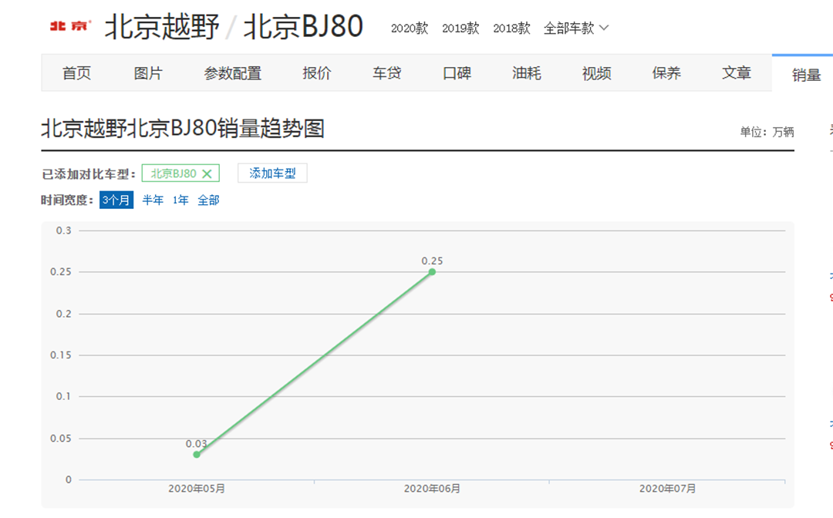Click the 0.03 data point for 2020年05月
This screenshot has height=518, width=833.
tap(197, 455)
